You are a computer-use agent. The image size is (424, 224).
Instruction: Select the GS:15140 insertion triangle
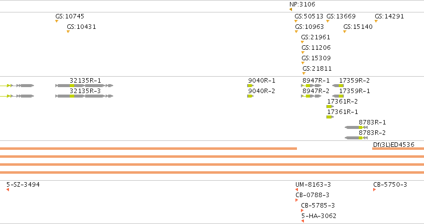coord(345,32)
